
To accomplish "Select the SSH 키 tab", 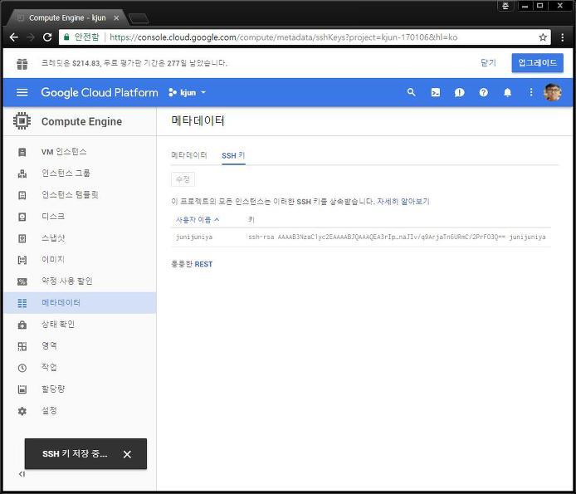I will click(x=233, y=155).
